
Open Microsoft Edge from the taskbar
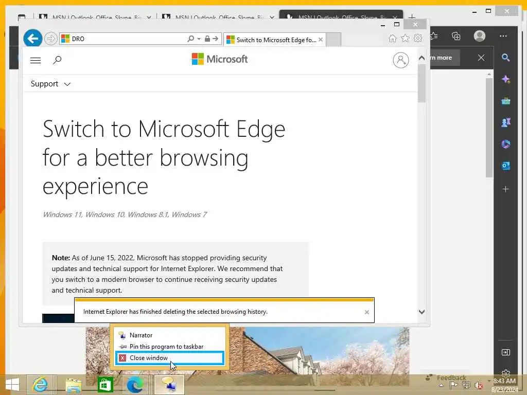point(136,385)
